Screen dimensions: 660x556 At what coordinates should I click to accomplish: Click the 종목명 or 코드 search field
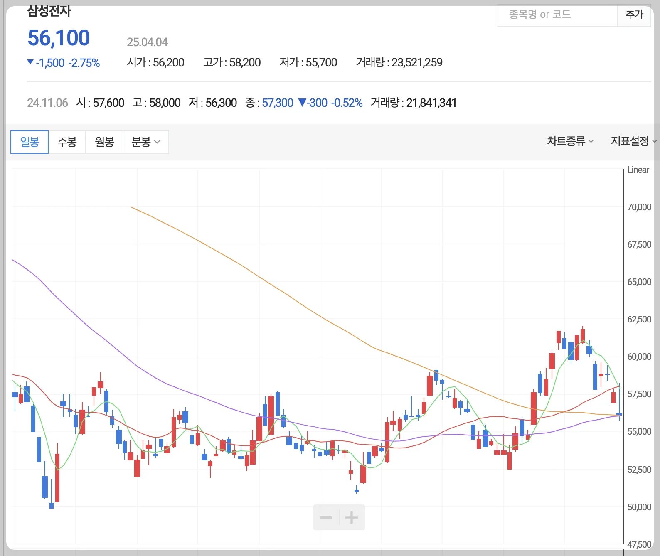(557, 15)
